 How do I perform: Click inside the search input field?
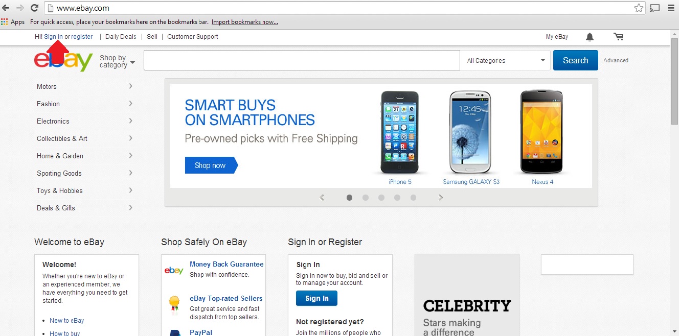(302, 60)
